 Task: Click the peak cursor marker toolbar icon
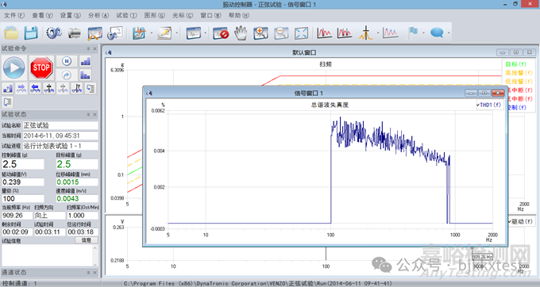[365, 33]
